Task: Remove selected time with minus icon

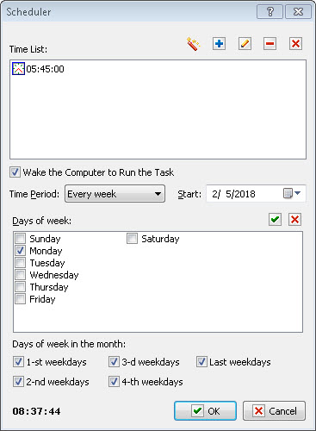Action: point(270,44)
